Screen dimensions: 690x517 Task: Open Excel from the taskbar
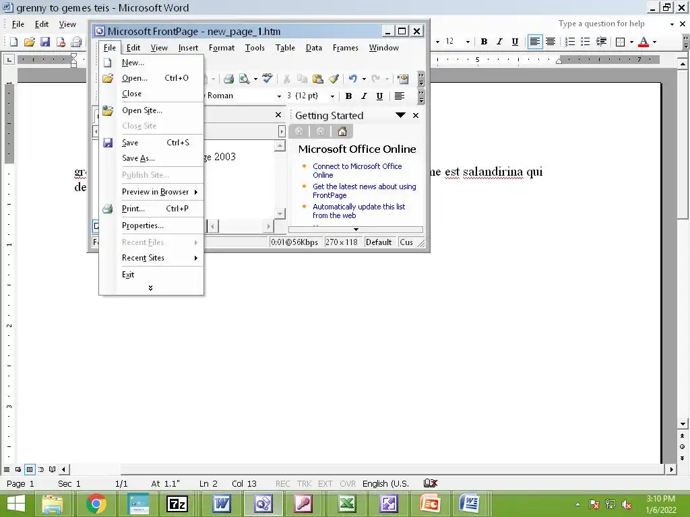point(347,504)
